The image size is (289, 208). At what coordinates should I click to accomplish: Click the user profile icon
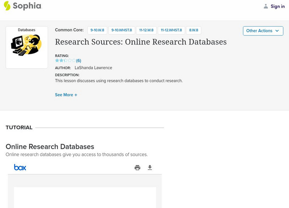point(266,6)
